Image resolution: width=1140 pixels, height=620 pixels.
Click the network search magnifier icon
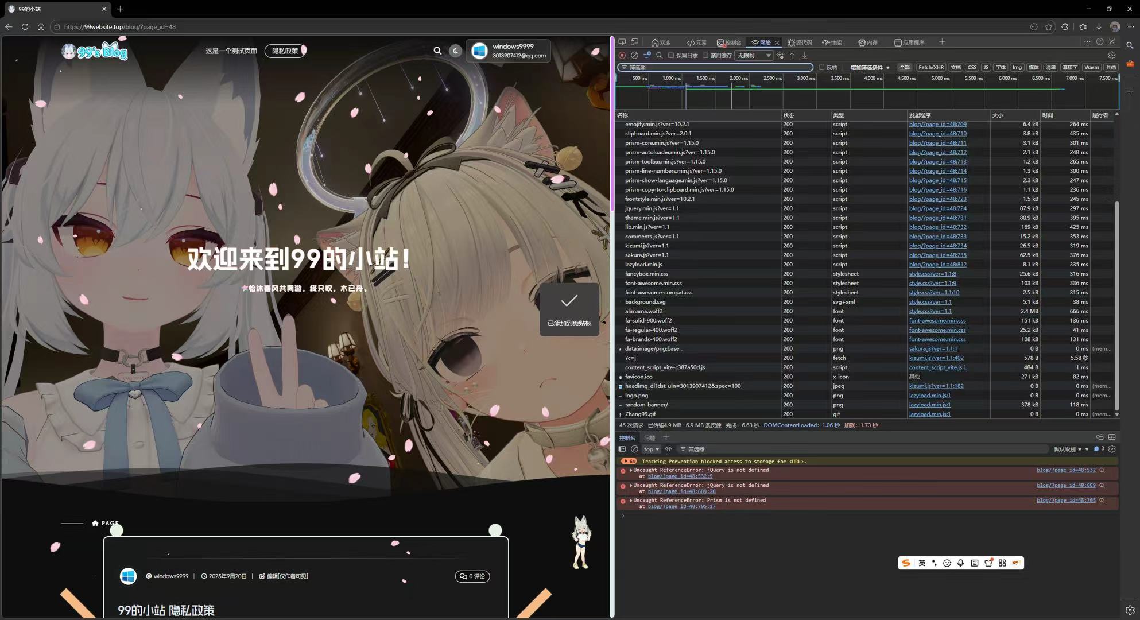(x=660, y=55)
